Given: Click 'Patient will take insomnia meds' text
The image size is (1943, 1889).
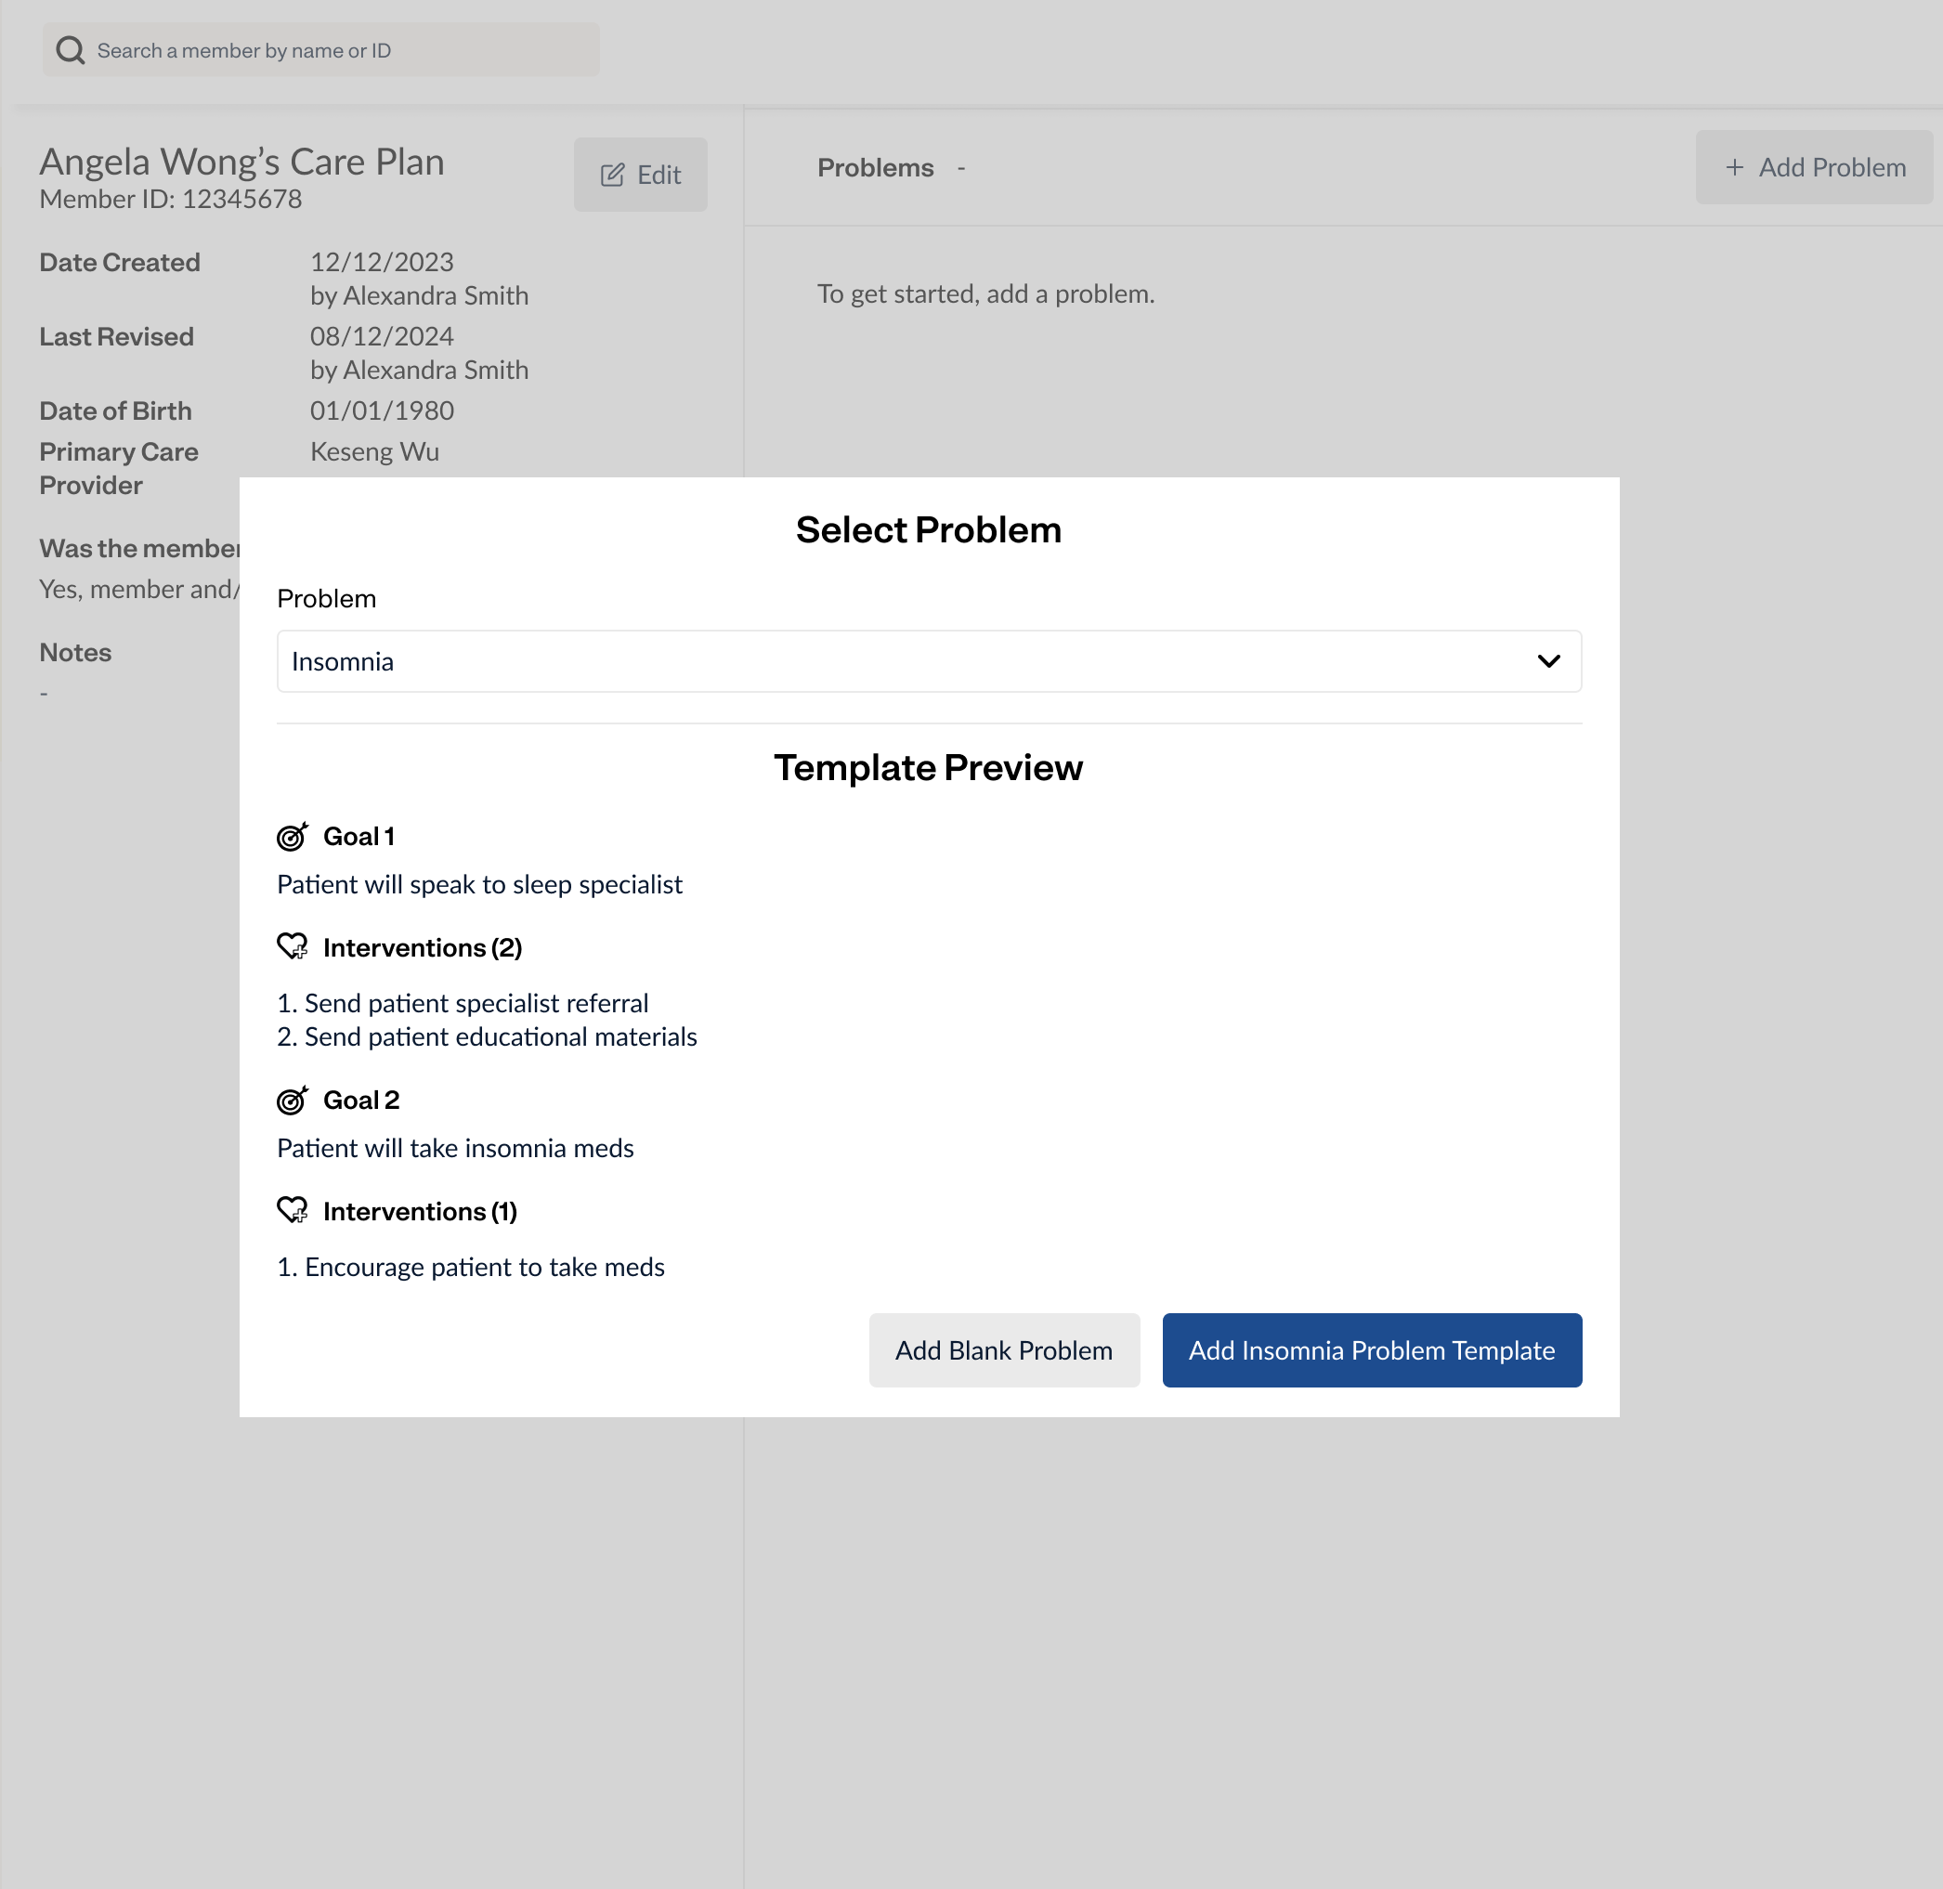Looking at the screenshot, I should point(455,1148).
